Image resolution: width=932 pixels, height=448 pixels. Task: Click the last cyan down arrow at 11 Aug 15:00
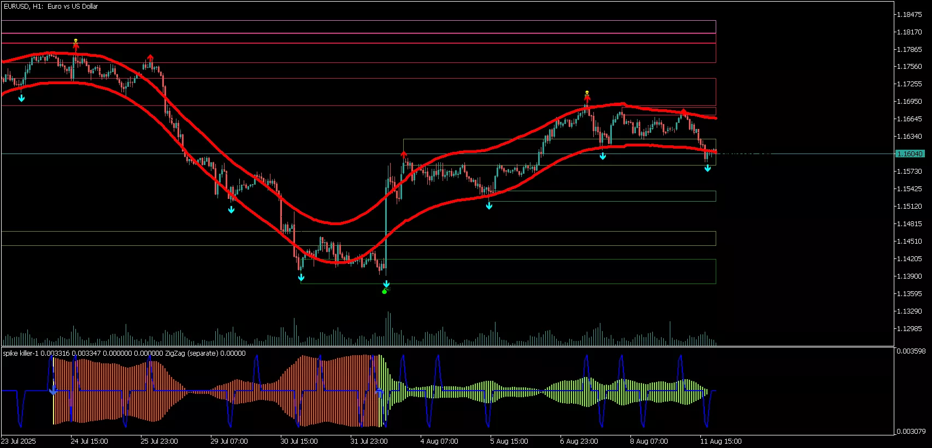coord(707,168)
